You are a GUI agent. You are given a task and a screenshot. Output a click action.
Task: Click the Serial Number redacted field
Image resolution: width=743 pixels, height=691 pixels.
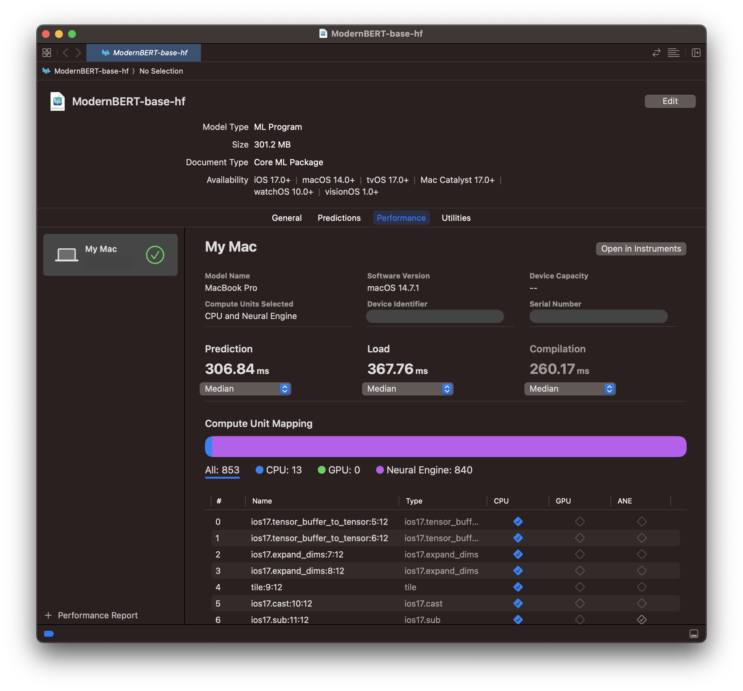tap(598, 316)
